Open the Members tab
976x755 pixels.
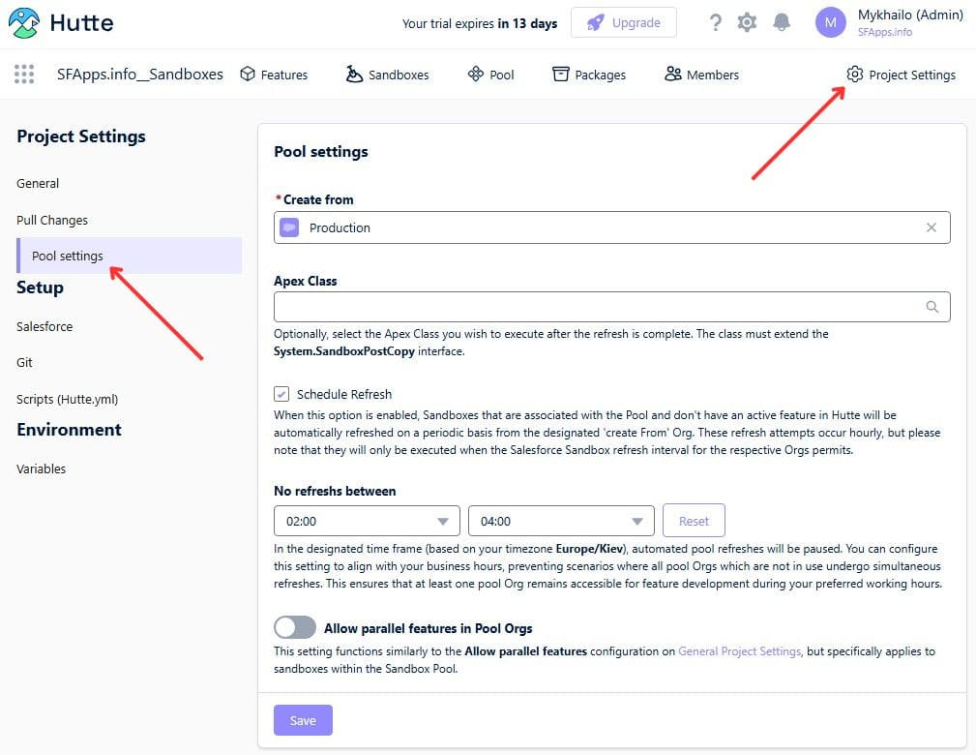[701, 75]
